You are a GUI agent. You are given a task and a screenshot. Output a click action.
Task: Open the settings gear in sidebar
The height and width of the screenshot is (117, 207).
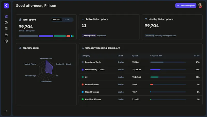click(x=6, y=41)
